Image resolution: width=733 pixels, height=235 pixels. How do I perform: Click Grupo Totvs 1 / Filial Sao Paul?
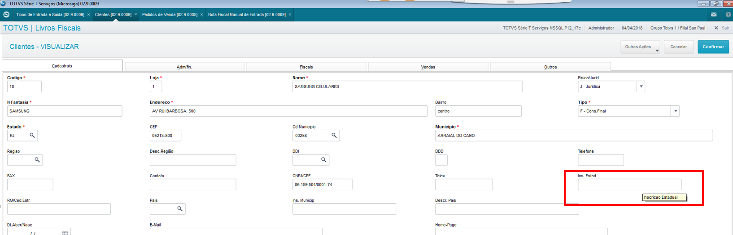point(678,28)
